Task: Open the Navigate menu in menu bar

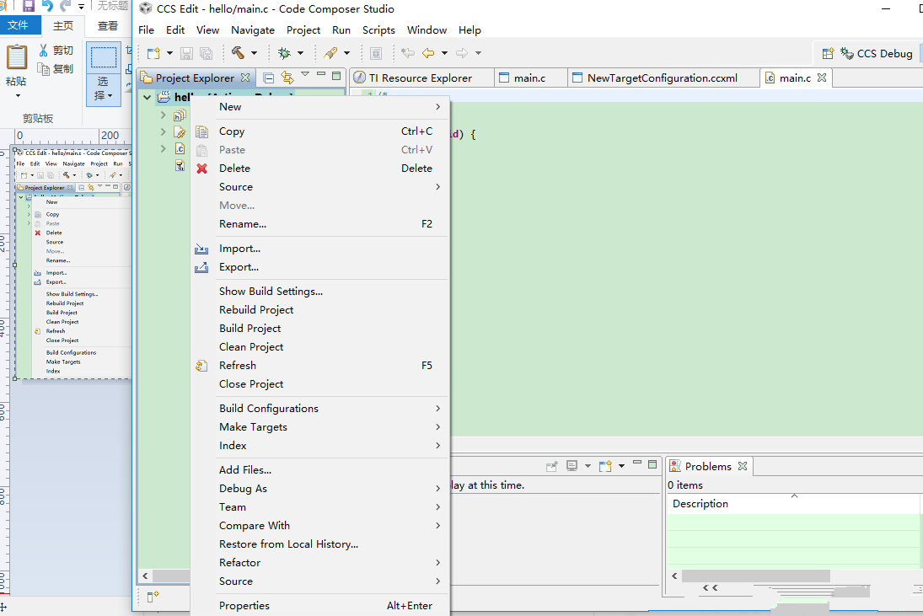Action: tap(253, 30)
